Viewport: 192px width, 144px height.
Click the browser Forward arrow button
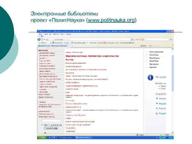pyautogui.click(x=42, y=39)
